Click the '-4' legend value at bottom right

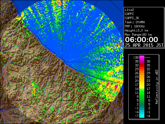point(148,116)
